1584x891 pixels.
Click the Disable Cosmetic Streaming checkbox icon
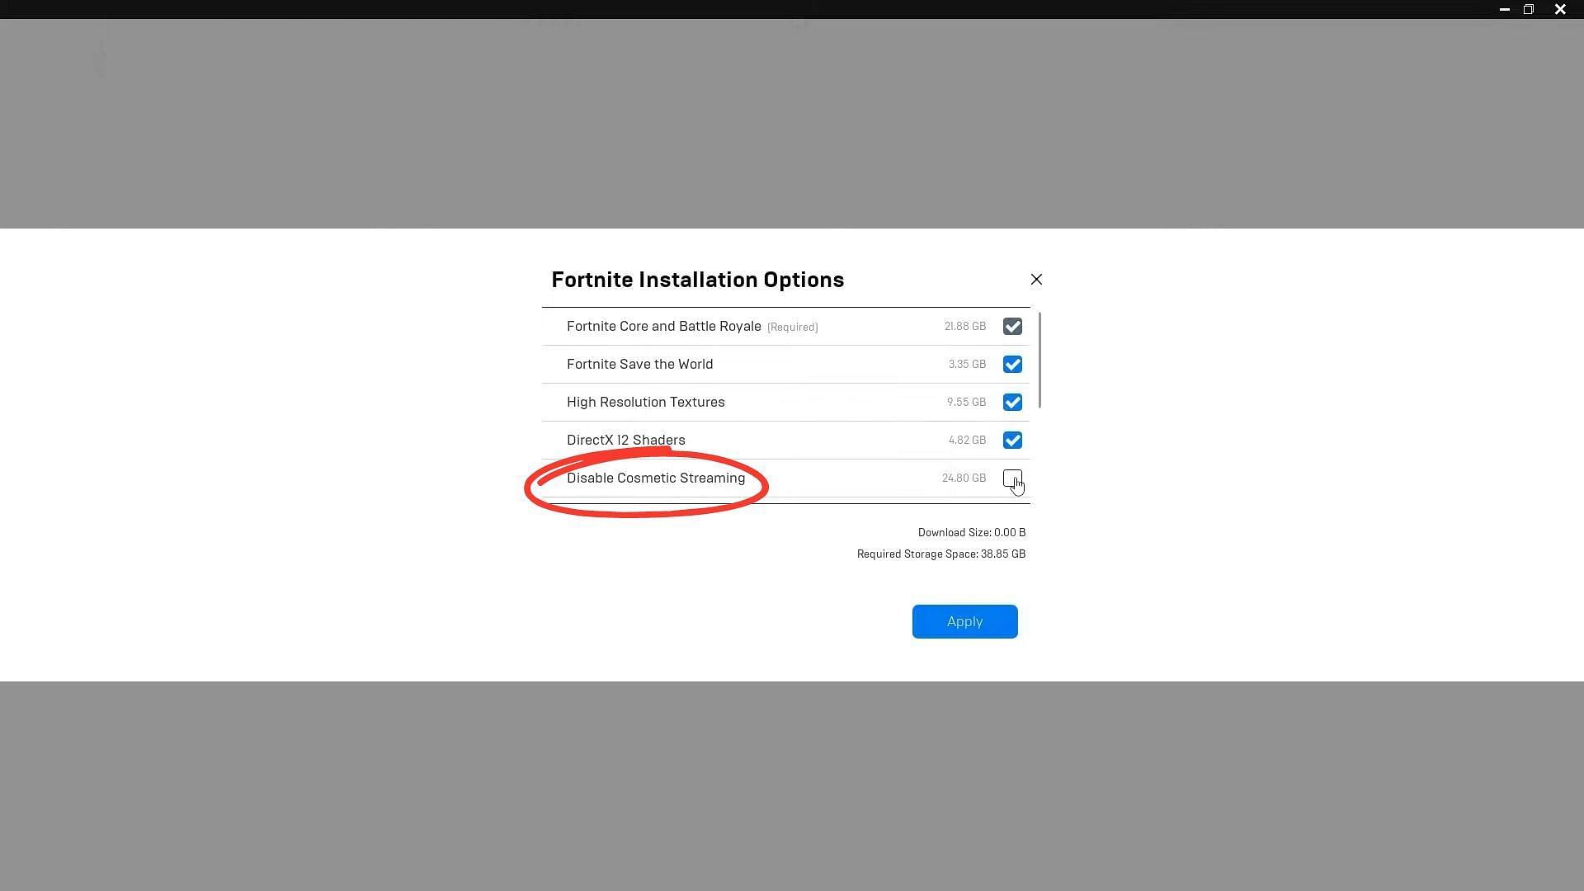click(x=1011, y=477)
